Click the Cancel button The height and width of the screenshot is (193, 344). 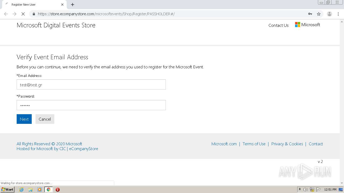[45, 119]
